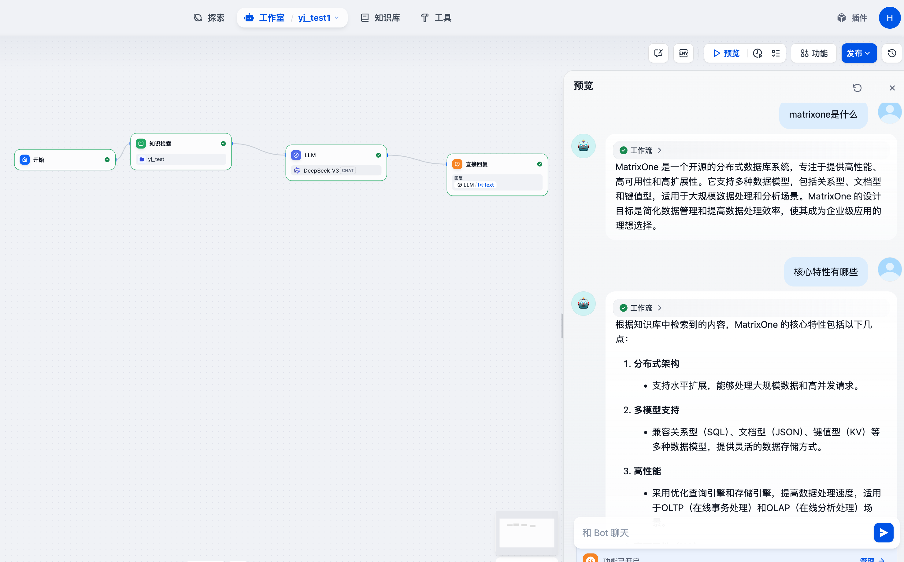Image resolution: width=904 pixels, height=562 pixels.
Task: Expand the 工作流 details chevron in the first reply
Action: 660,150
